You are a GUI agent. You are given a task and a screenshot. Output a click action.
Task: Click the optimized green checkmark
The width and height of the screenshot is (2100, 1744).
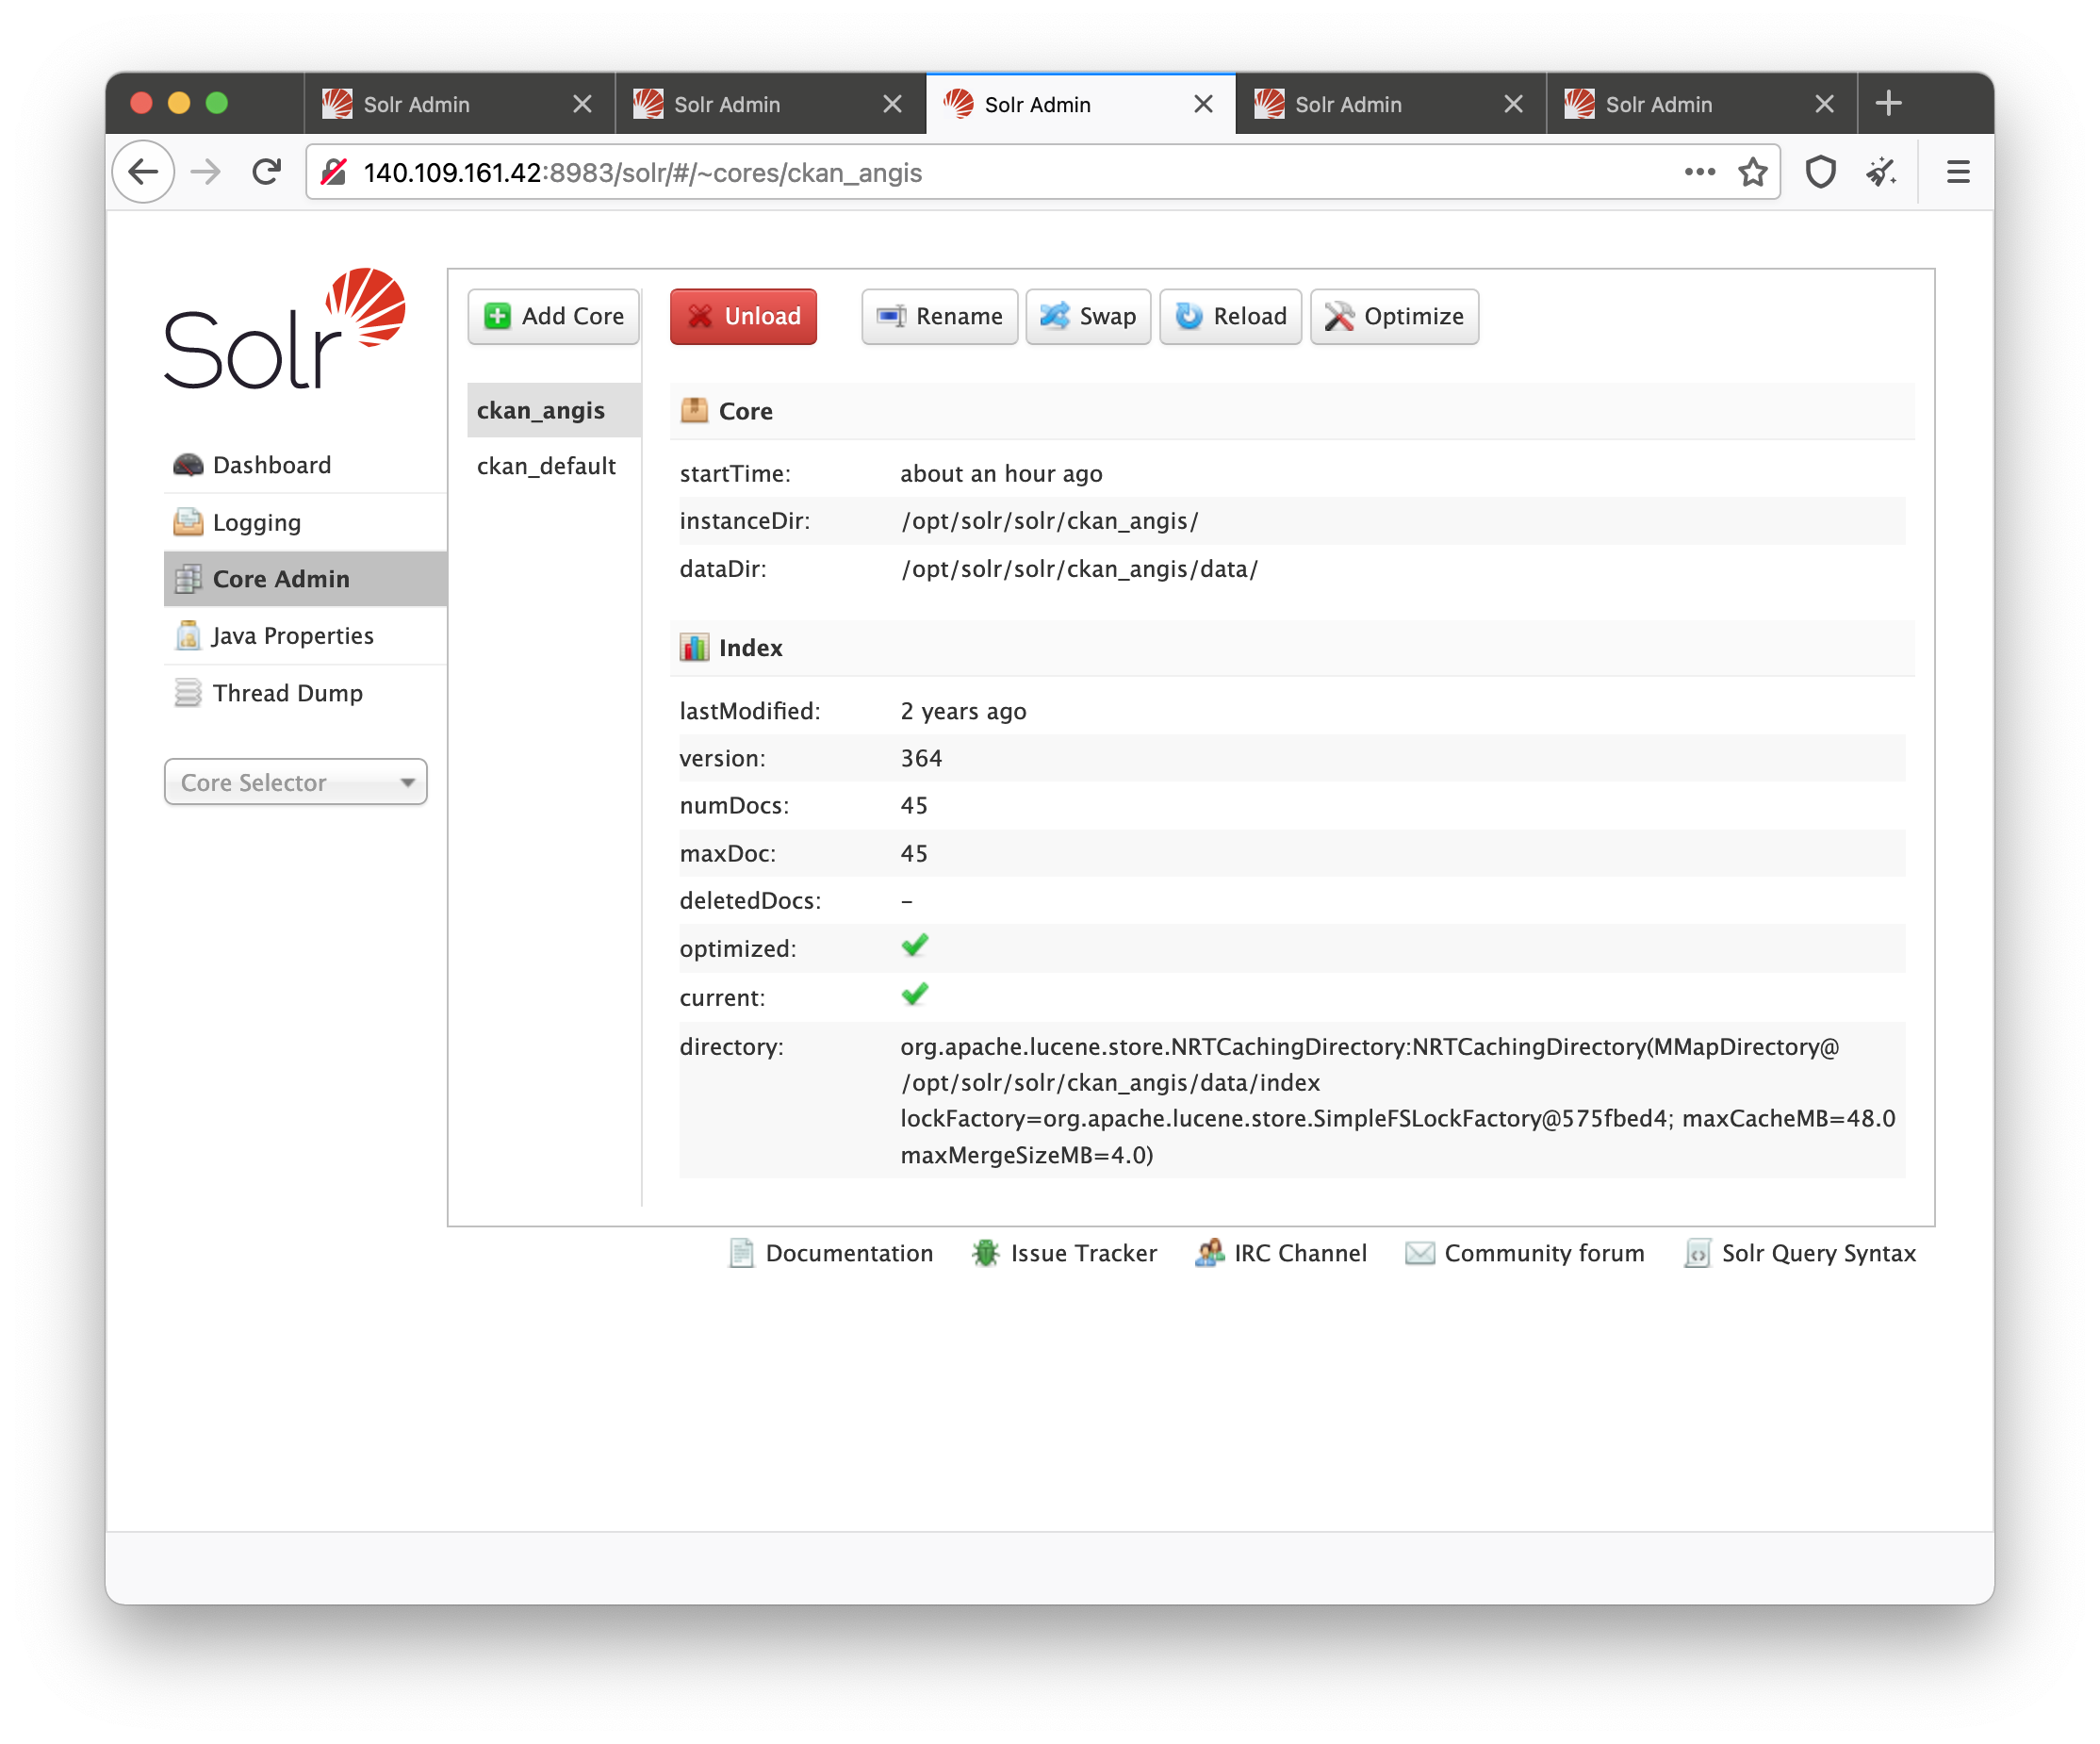(x=915, y=946)
